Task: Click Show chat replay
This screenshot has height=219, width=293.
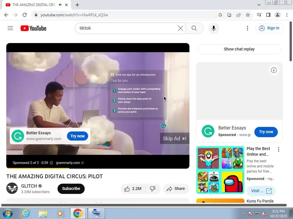Action: [239, 49]
